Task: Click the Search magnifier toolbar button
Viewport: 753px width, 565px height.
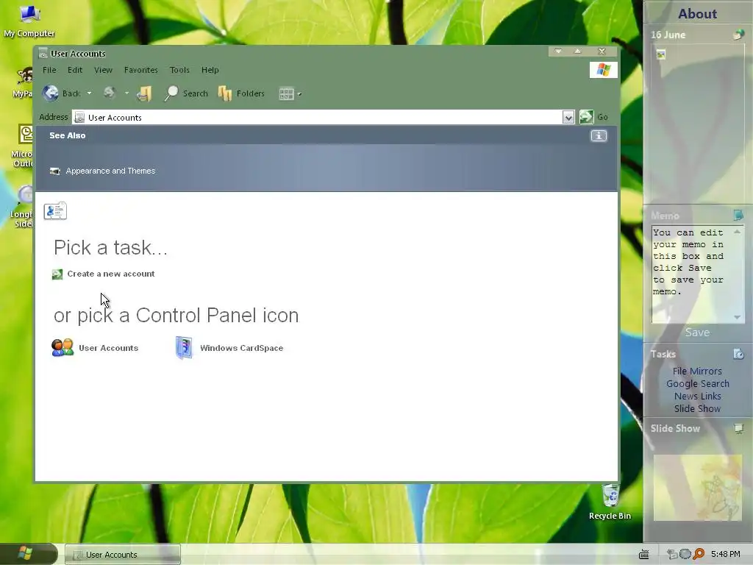Action: click(x=186, y=93)
